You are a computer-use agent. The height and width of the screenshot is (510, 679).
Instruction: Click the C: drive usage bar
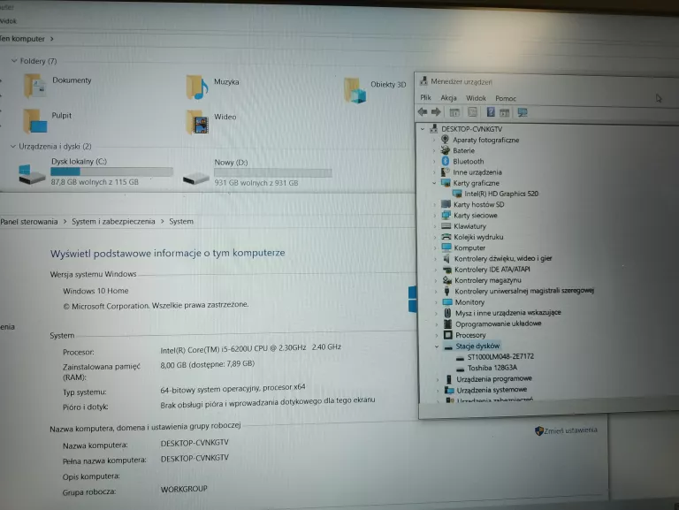pyautogui.click(x=111, y=171)
